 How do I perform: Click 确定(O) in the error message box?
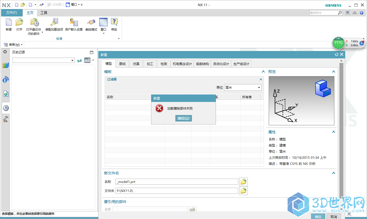(x=183, y=118)
